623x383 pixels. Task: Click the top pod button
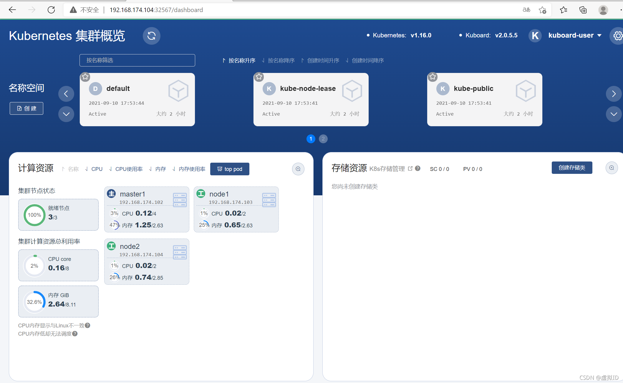coord(230,169)
